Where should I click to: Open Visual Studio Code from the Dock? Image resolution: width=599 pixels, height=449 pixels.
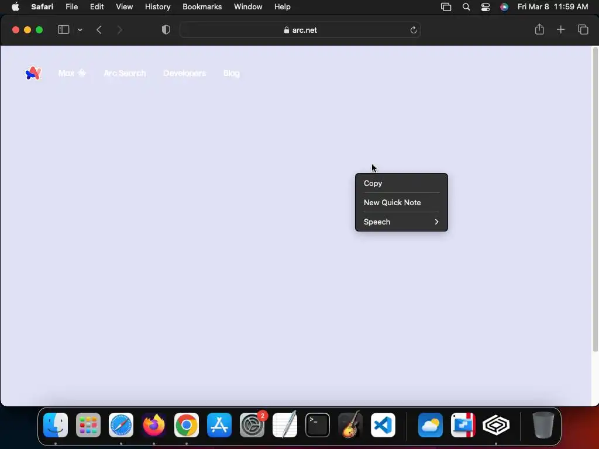tap(383, 425)
